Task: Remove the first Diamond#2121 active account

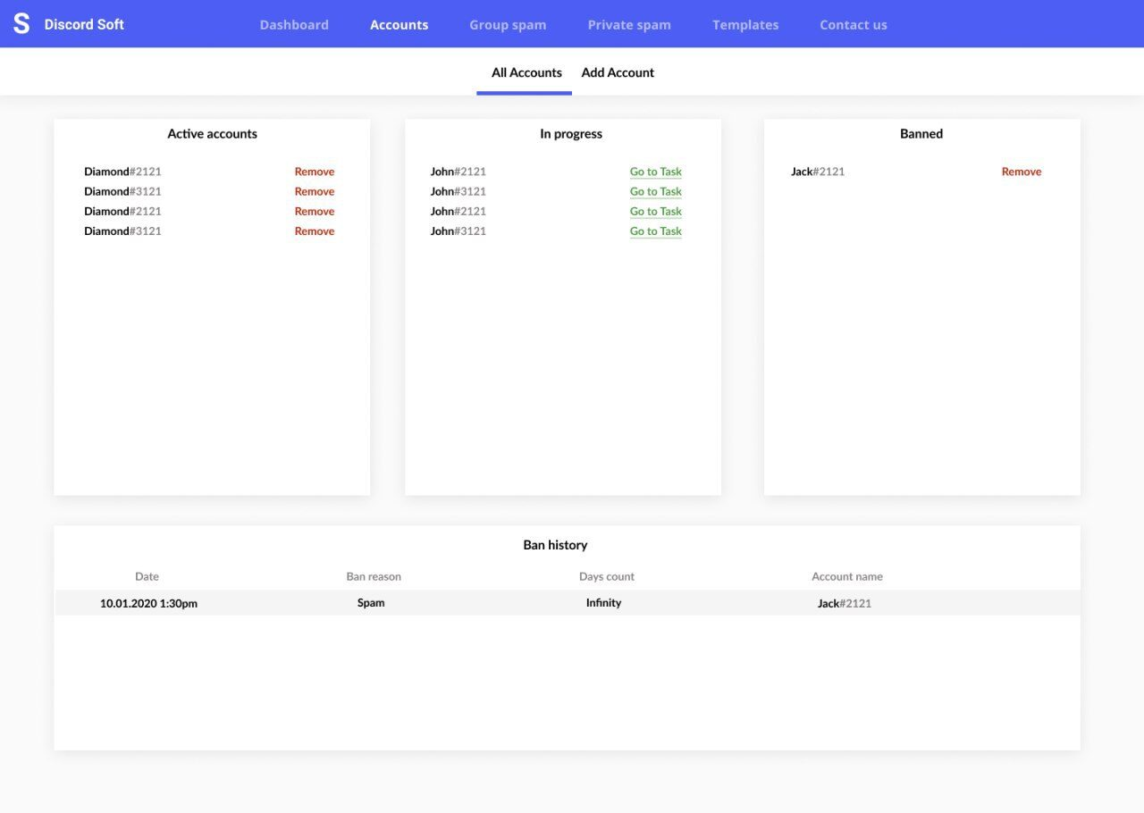Action: 315,172
